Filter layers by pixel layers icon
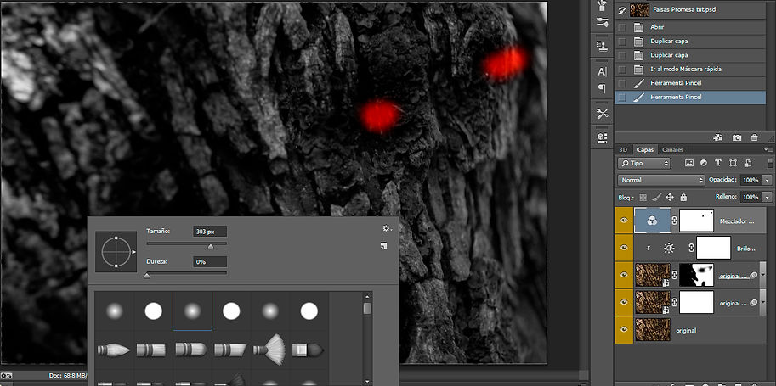This screenshot has height=386, width=776. (x=689, y=163)
